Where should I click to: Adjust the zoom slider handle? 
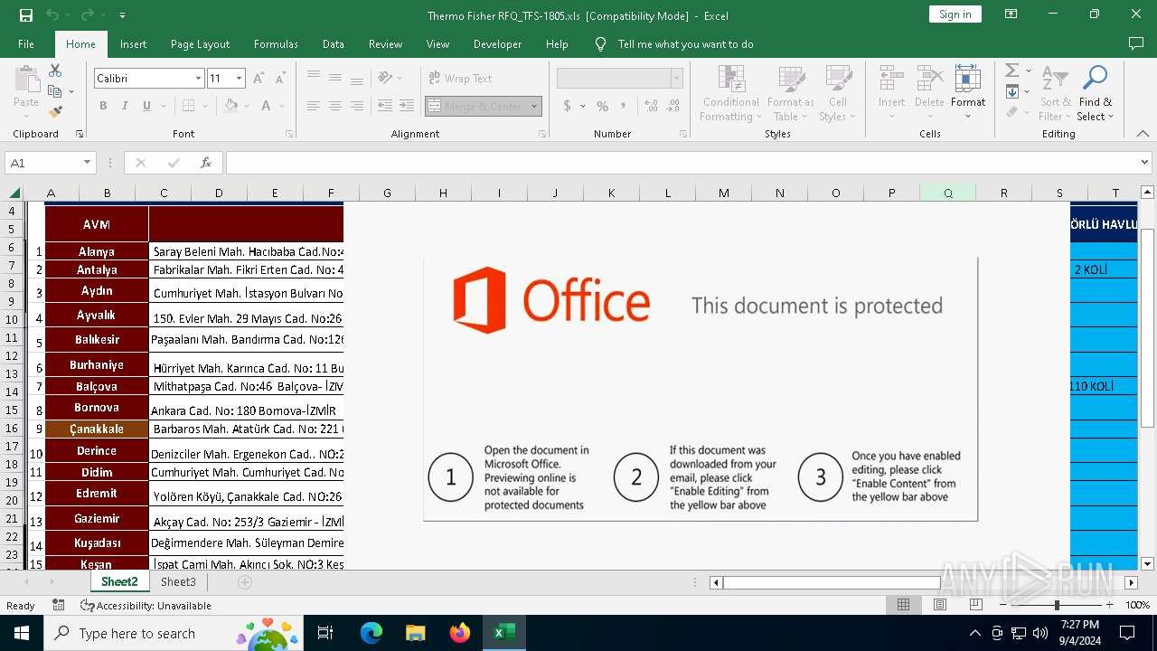pos(1057,605)
